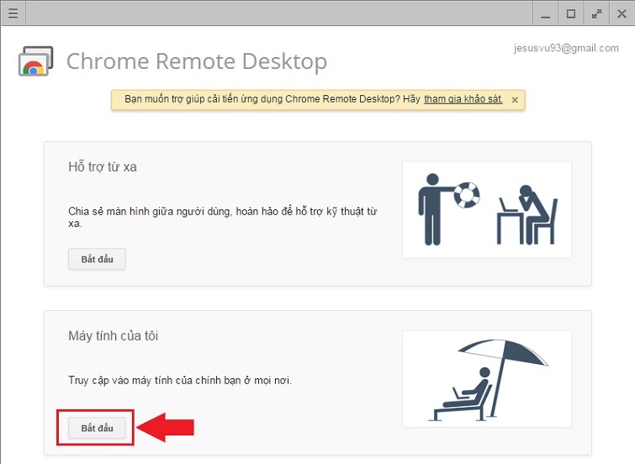The width and height of the screenshot is (635, 464).
Task: Click the 'Máy tính của tôi' heading
Action: click(113, 335)
